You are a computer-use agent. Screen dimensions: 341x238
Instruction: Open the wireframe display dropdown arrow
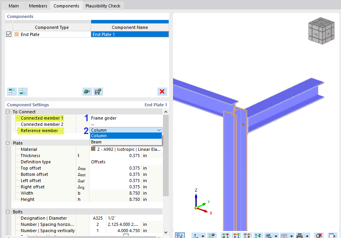(292, 236)
